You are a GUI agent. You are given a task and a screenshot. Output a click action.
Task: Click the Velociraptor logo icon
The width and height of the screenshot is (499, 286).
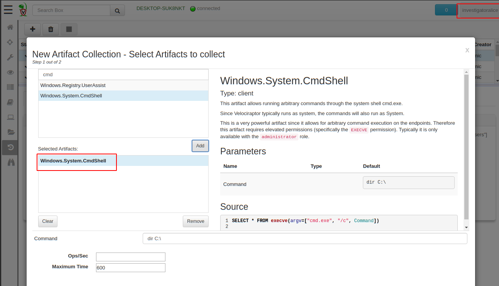click(23, 10)
